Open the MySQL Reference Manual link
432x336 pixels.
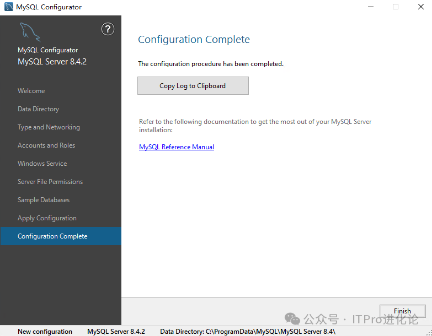pyautogui.click(x=177, y=147)
